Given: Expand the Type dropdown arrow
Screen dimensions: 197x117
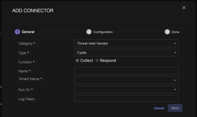Looking at the screenshot, I should [x=175, y=53].
